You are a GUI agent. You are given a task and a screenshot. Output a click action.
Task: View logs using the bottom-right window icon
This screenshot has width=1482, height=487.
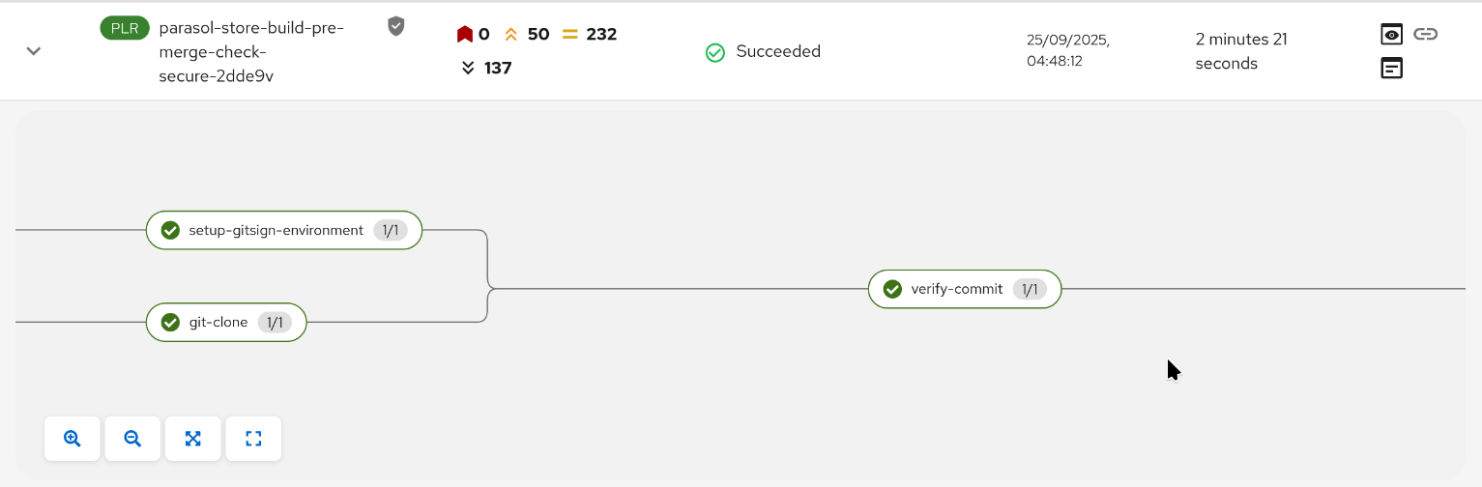pyautogui.click(x=1391, y=69)
